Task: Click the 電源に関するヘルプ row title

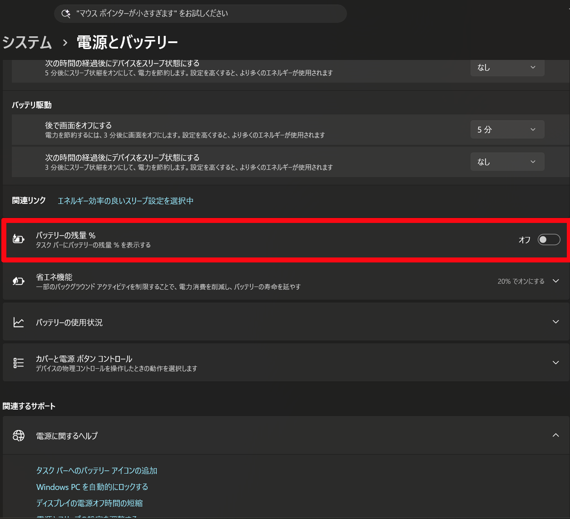Action: (67, 435)
